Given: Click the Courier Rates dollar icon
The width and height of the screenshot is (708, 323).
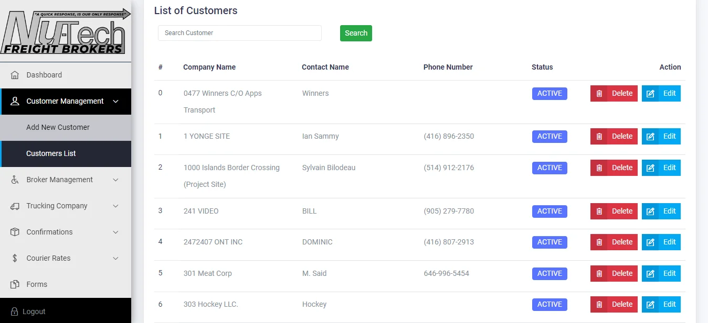Looking at the screenshot, I should pos(15,258).
